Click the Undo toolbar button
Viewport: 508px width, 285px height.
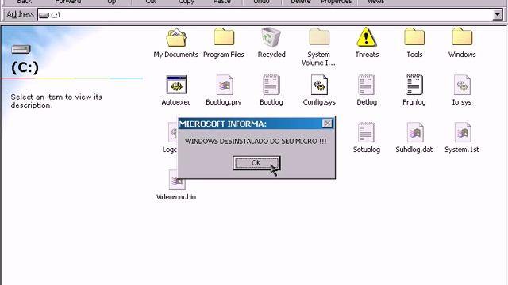coord(261,2)
